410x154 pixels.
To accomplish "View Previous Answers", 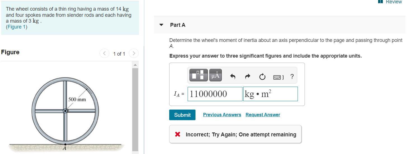I will pos(222,115).
